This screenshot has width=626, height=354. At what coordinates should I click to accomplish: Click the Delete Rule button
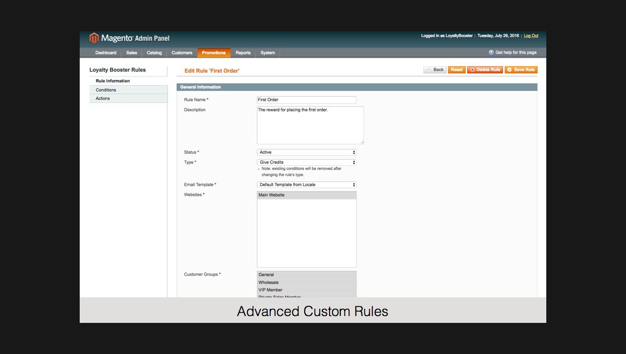[x=485, y=70]
